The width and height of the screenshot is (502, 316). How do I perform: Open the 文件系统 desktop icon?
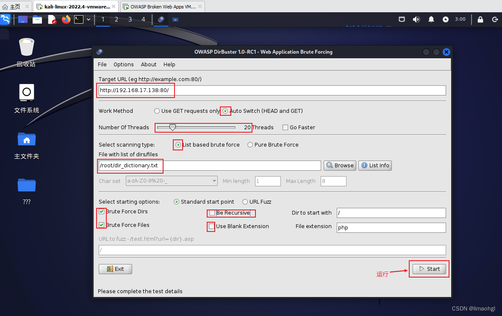click(x=27, y=98)
